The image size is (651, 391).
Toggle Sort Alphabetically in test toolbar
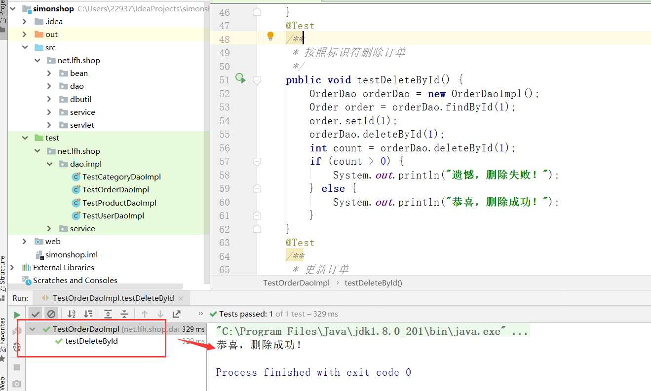pos(72,314)
